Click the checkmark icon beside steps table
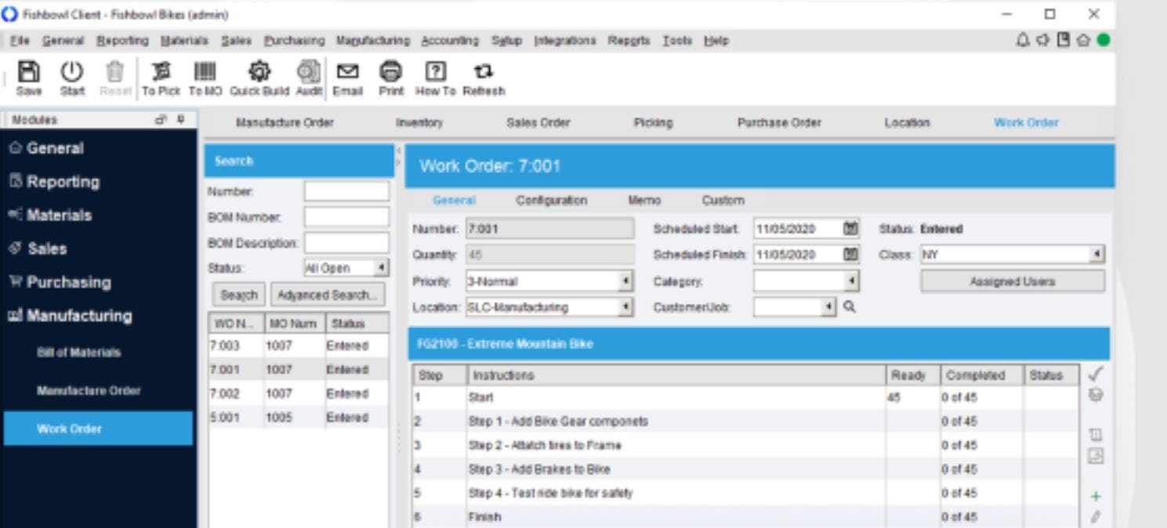 [1096, 374]
